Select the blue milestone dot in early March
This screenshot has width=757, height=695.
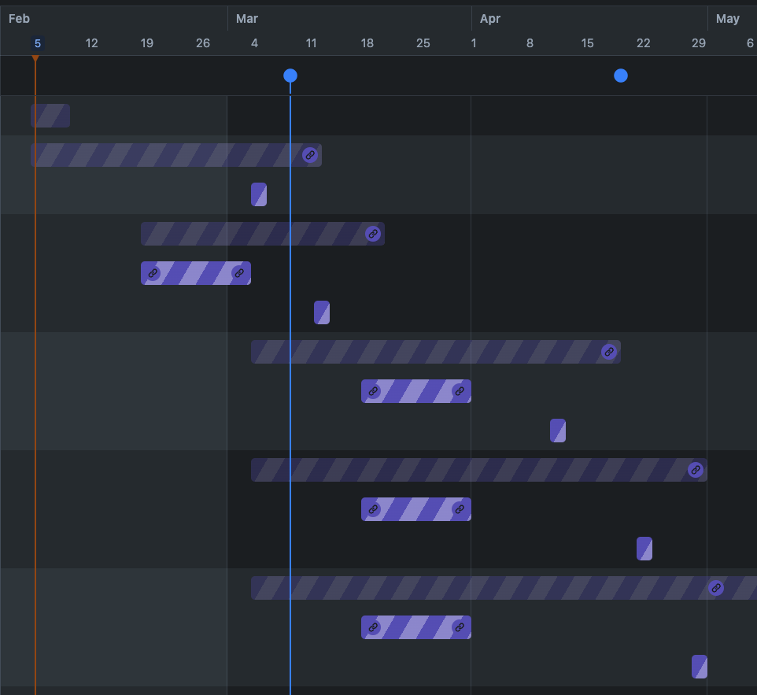pos(290,76)
